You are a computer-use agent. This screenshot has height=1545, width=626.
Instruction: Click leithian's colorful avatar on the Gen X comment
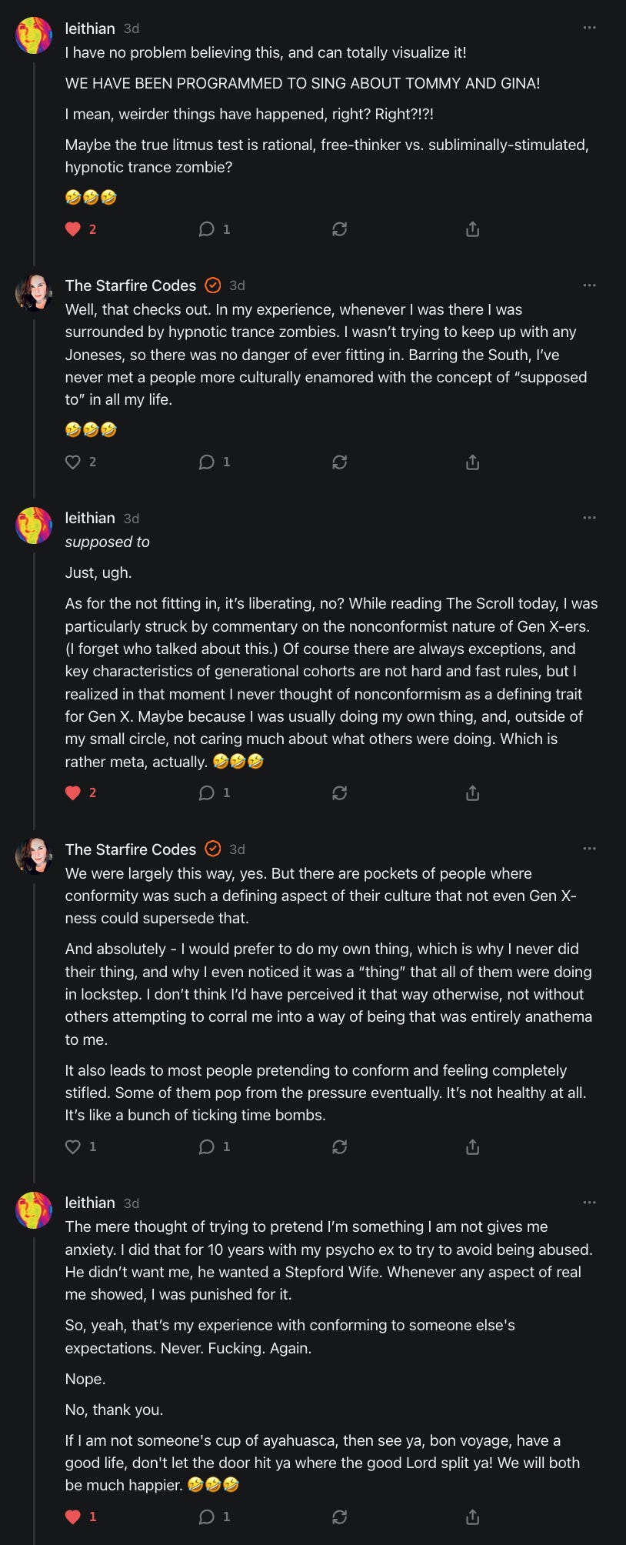tap(34, 526)
